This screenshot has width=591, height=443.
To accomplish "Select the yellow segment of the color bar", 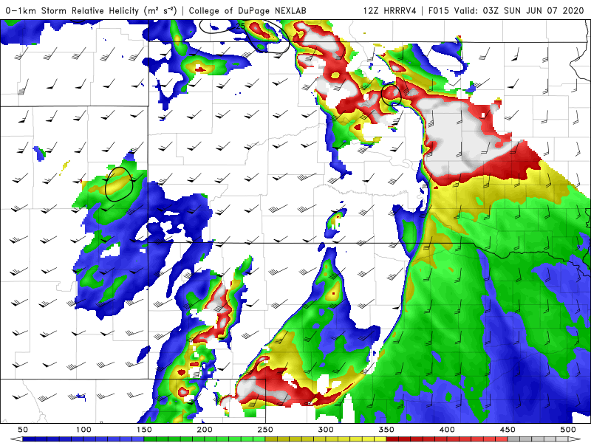I will [x=326, y=439].
